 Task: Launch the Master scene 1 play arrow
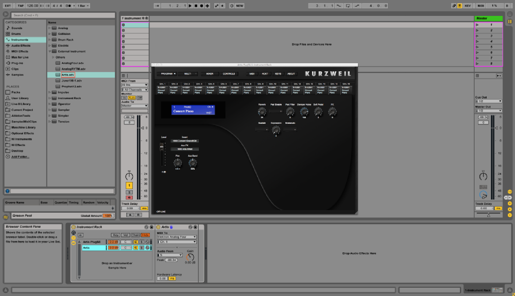(x=477, y=25)
